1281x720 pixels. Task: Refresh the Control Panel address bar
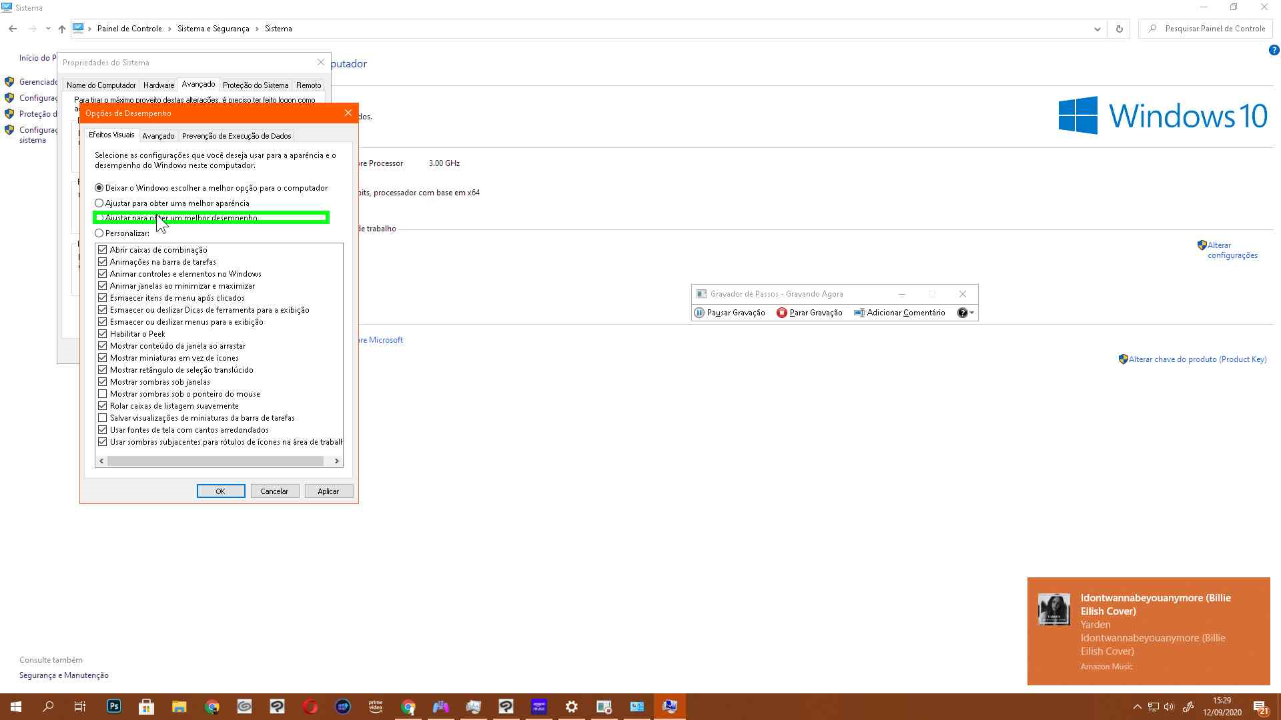click(1119, 29)
